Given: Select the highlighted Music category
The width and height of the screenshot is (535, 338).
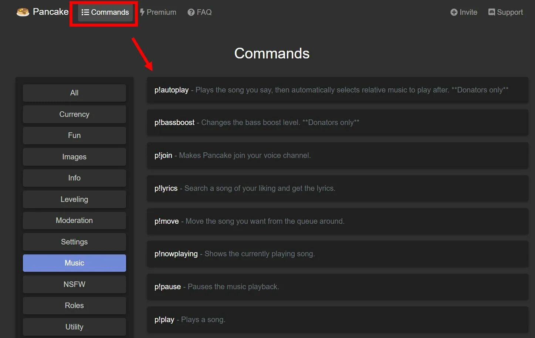Looking at the screenshot, I should pos(74,263).
